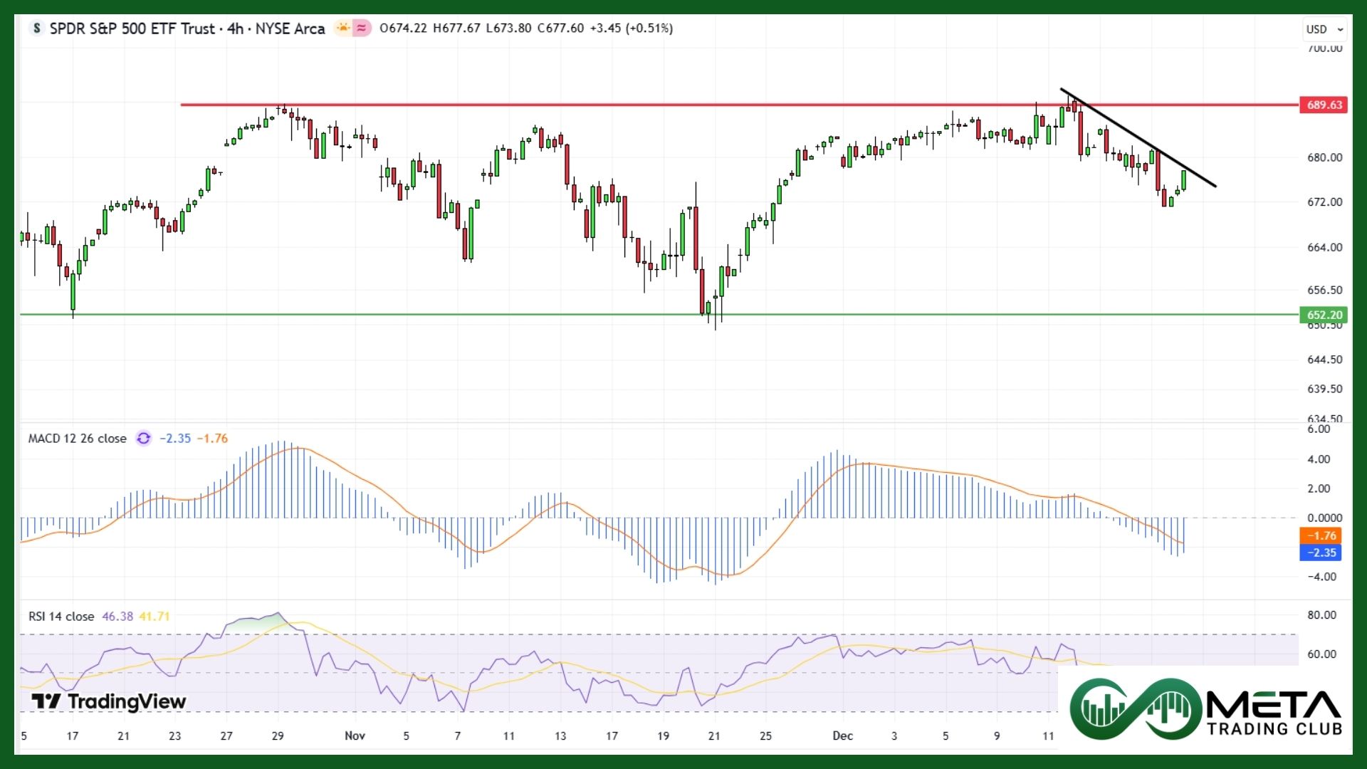
Task: Select the green horizontal support line
Action: 659,314
